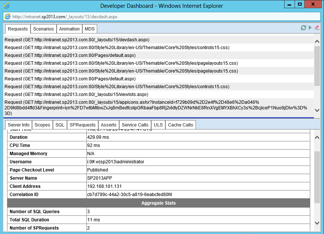
Task: Select the devdash.aspx GET request row
Action: pyautogui.click(x=159, y=39)
